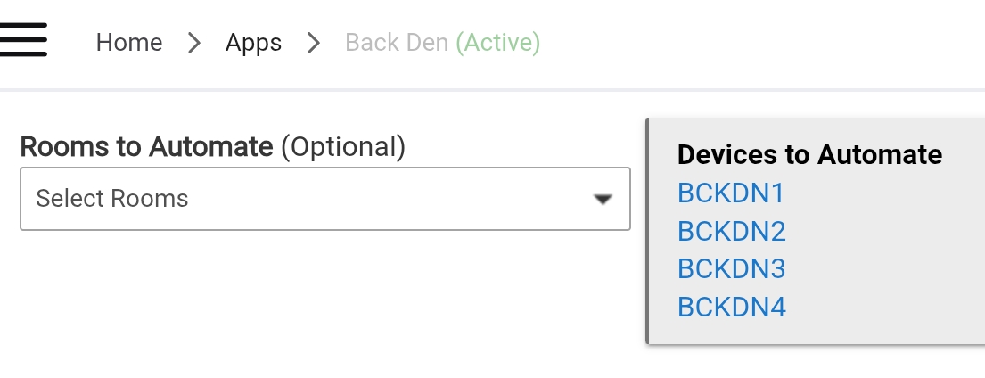Click the Devices to Automate heading
This screenshot has height=378, width=985.
point(809,155)
